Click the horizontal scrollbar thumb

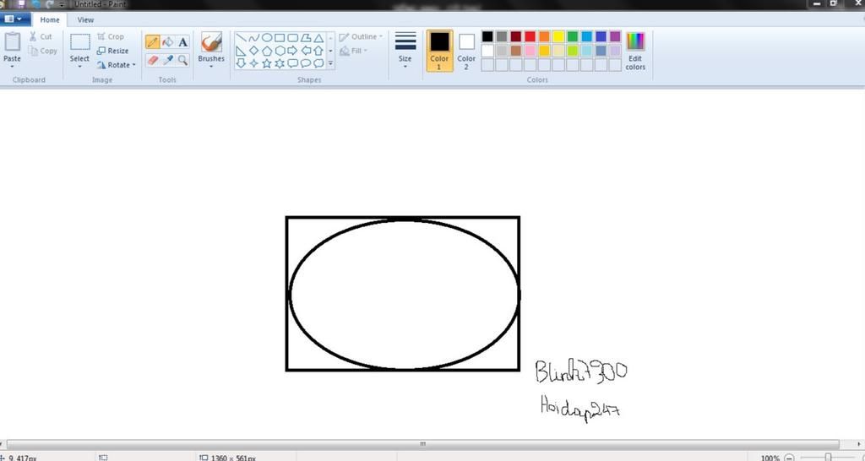click(x=423, y=444)
